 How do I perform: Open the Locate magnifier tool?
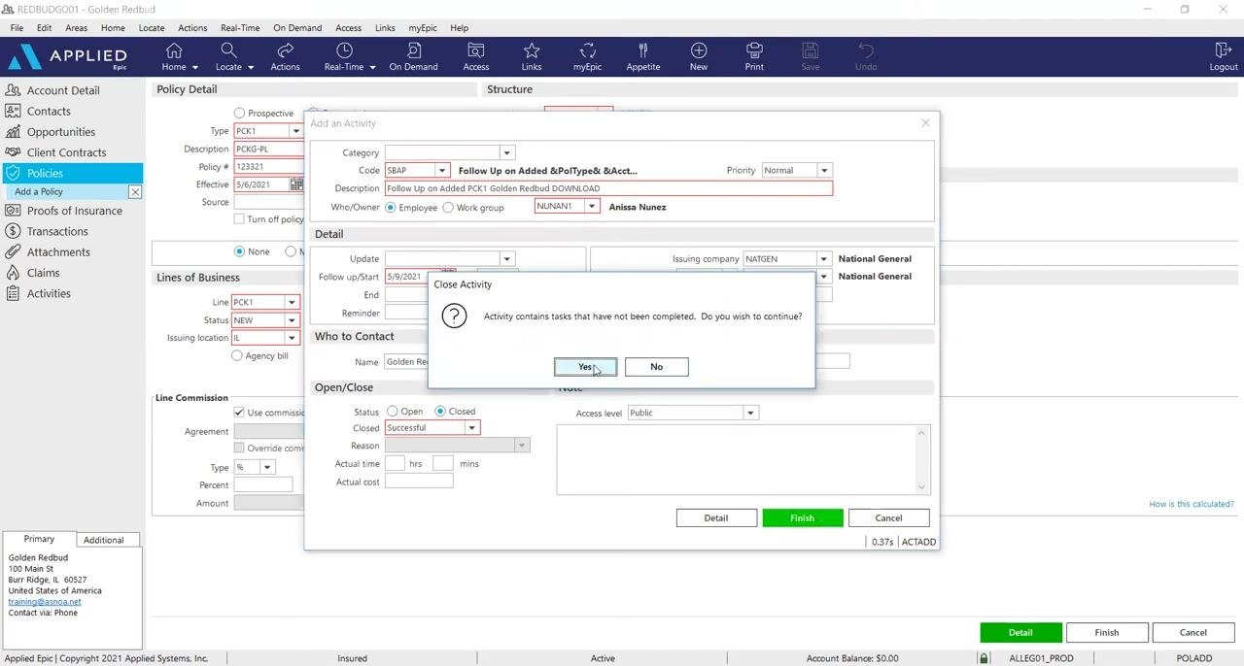(228, 56)
